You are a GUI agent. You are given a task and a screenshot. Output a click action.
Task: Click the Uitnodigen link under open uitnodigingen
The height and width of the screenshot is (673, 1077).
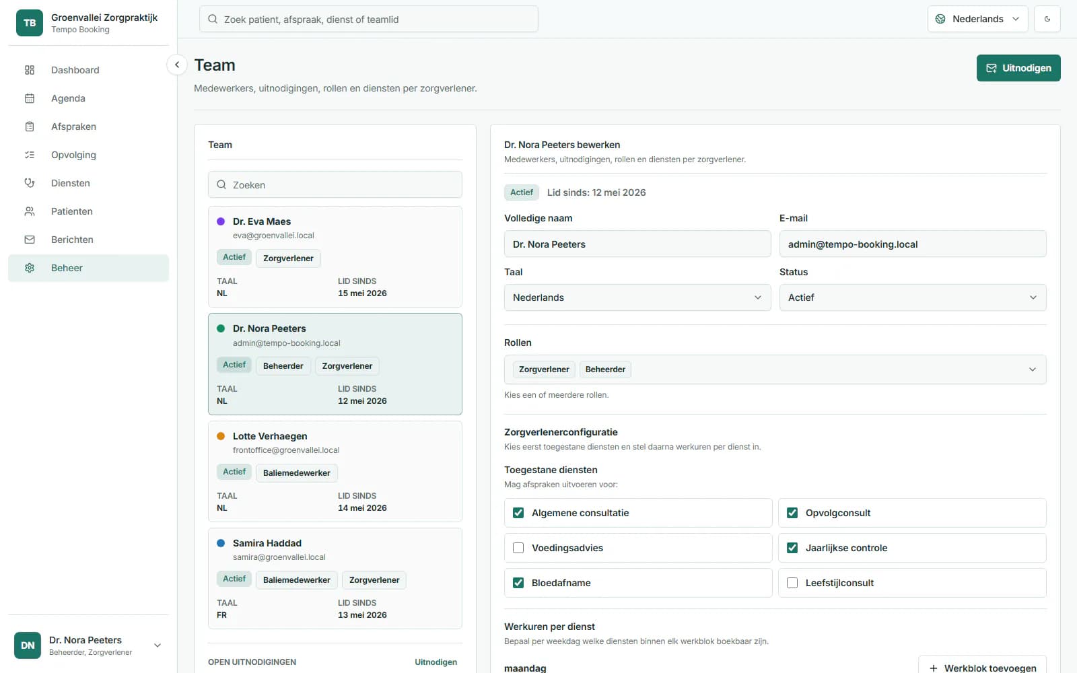tap(436, 662)
